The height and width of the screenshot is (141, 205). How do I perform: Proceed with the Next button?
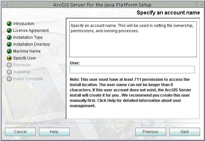click(x=185, y=132)
